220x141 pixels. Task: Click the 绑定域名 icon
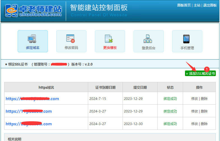(33, 39)
